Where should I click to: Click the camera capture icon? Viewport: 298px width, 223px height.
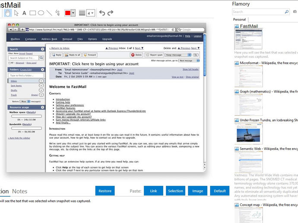[x=295, y=12]
